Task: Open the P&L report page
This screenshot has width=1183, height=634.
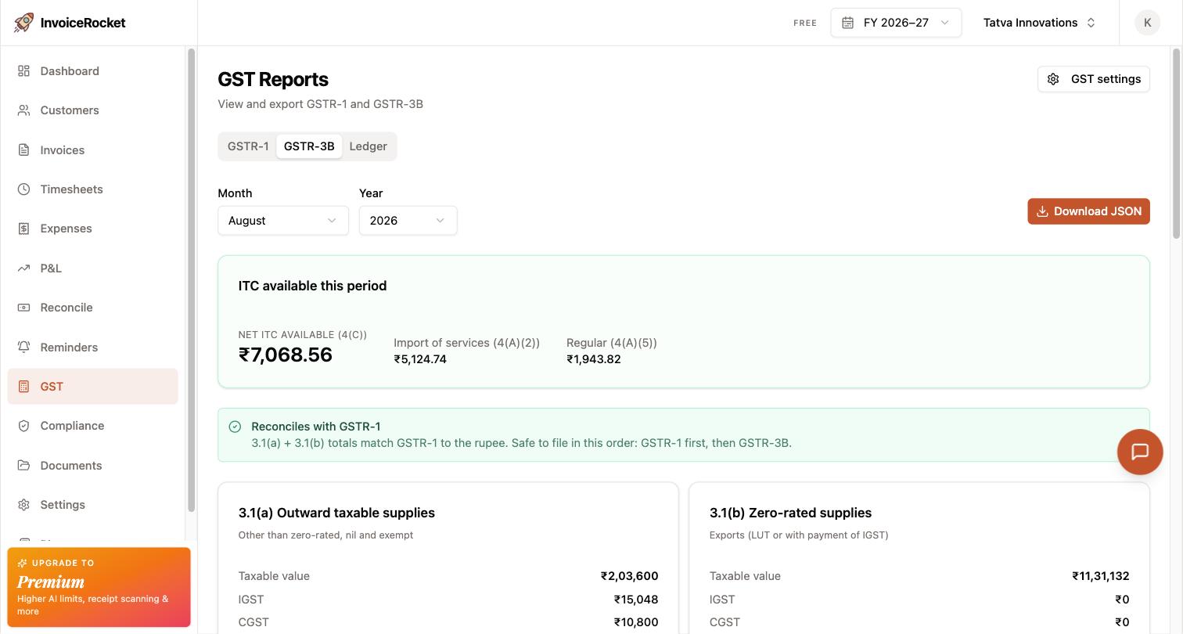Action: (93, 268)
